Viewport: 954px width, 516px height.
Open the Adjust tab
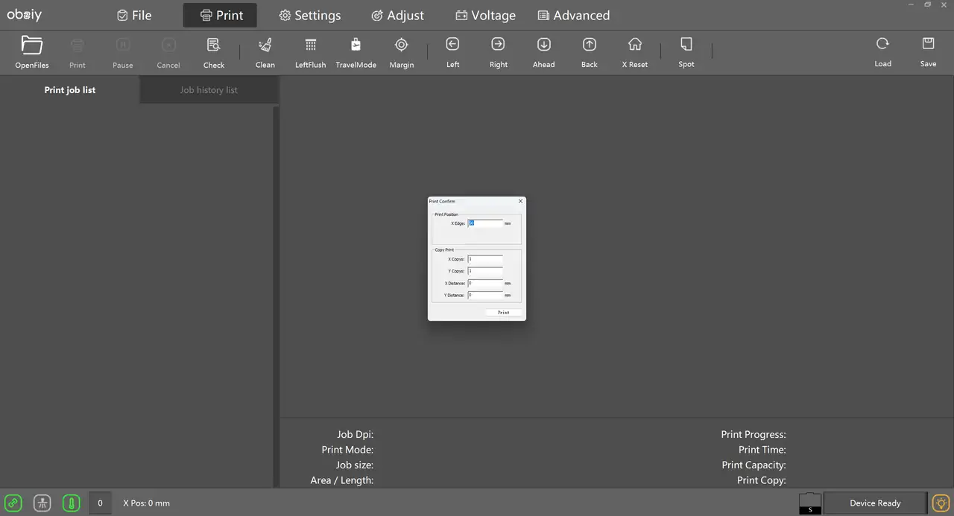pos(397,15)
